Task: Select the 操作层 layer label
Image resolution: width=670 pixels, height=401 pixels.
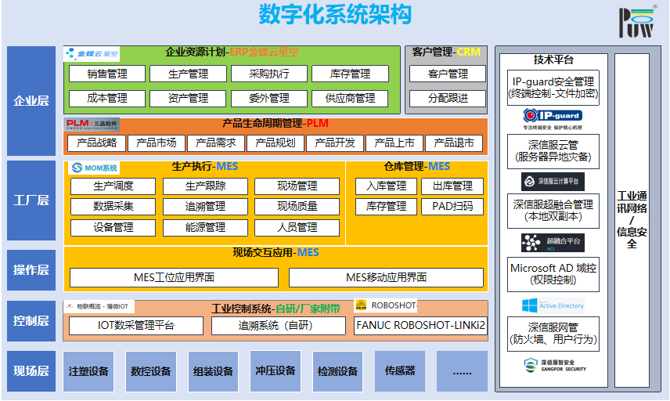Action: (31, 270)
